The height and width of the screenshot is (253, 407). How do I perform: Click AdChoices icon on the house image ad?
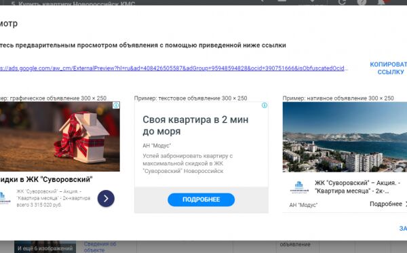(116, 105)
